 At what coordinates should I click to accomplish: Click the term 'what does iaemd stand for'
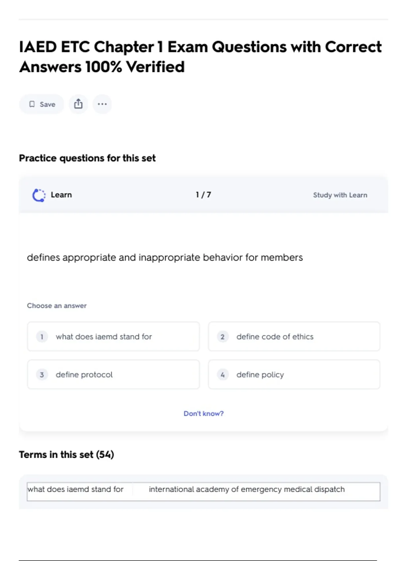[76, 489]
